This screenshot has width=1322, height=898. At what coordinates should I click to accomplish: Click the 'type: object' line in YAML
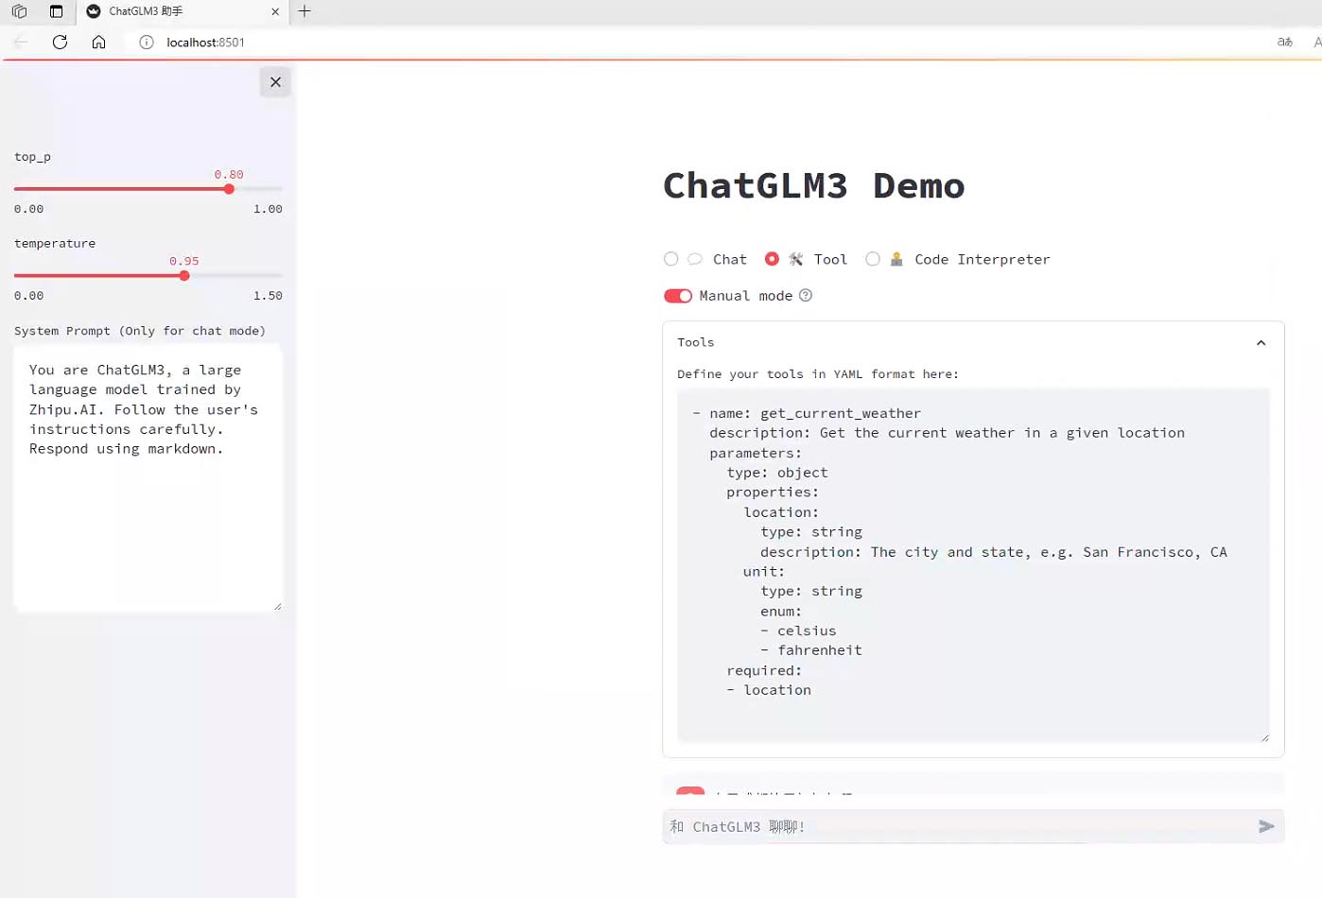pos(777,473)
